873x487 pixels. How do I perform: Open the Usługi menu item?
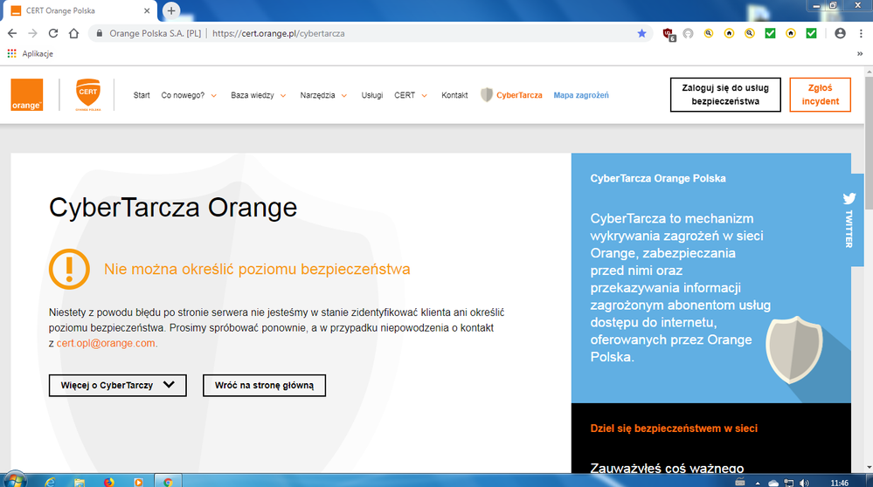372,95
